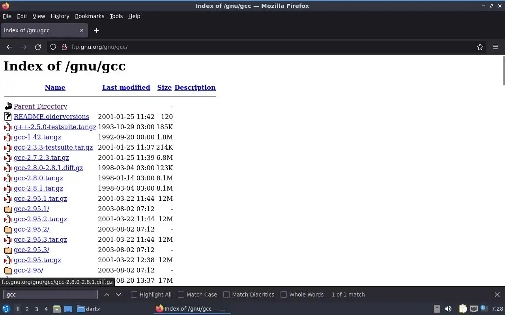Open the Edit menu
The image size is (505, 315).
(x=22, y=16)
